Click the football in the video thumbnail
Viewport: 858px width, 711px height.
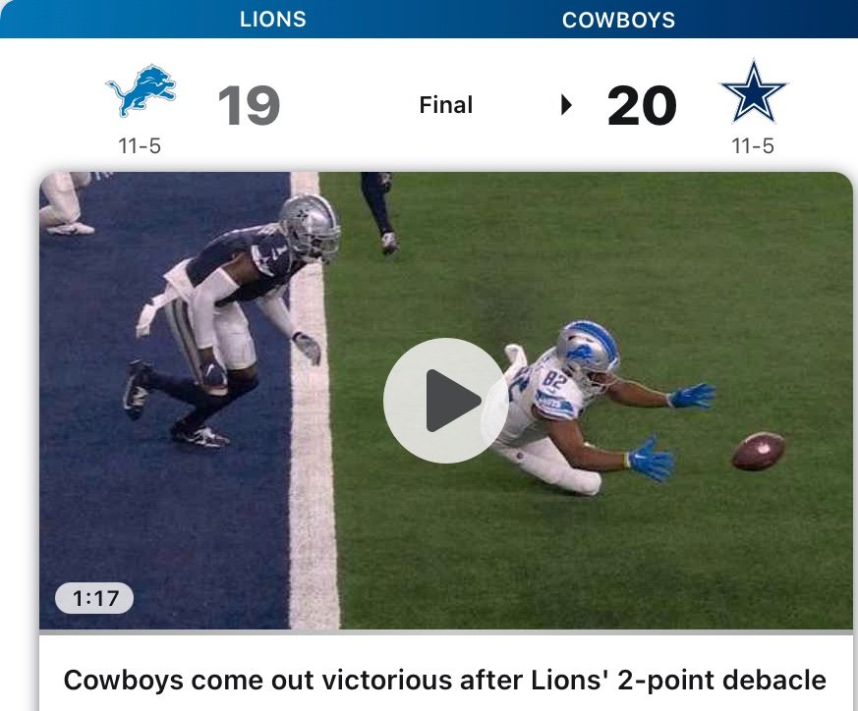(x=759, y=451)
